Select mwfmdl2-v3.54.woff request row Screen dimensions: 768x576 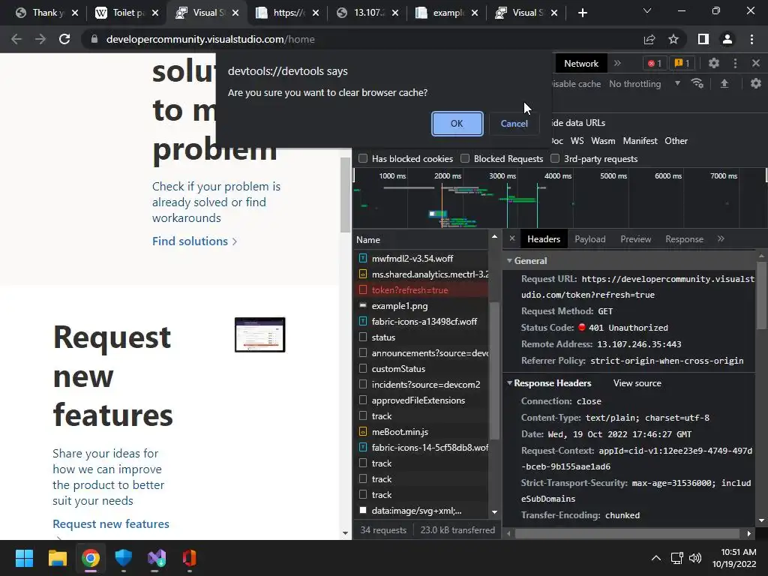(421, 258)
